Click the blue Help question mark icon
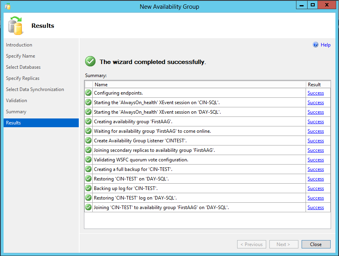Screen dimensions: 339x256 (x=316, y=45)
